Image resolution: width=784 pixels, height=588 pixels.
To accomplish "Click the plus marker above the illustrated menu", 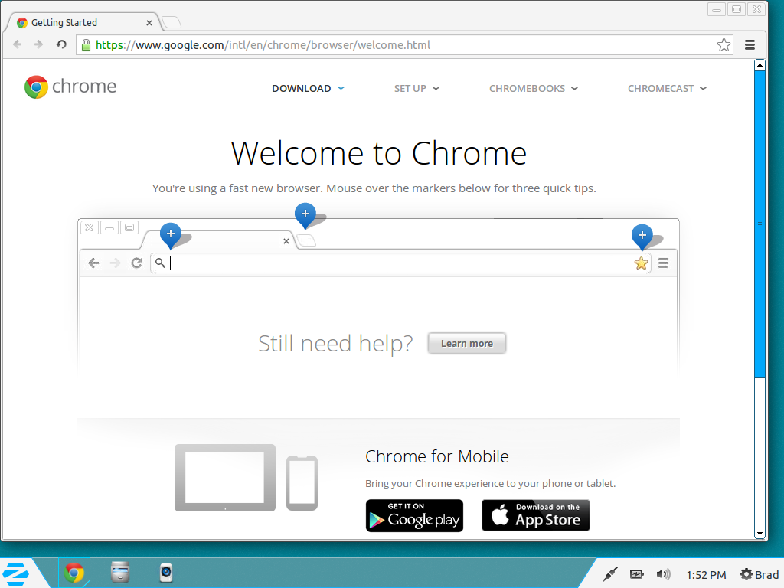I will pyautogui.click(x=642, y=237).
